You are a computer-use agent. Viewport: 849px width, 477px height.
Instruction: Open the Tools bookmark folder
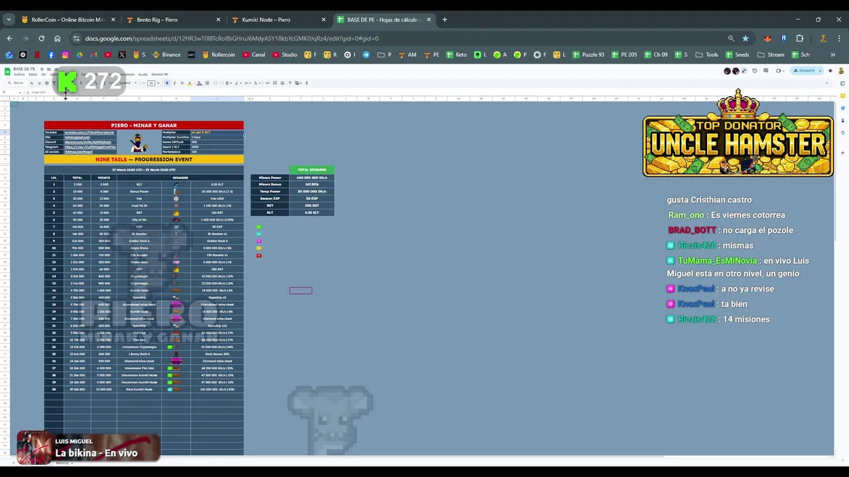click(706, 55)
